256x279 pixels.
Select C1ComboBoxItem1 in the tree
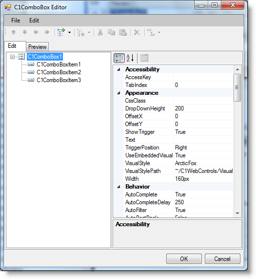point(59,64)
